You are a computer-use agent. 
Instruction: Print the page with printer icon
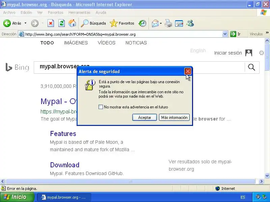[x=168, y=23]
